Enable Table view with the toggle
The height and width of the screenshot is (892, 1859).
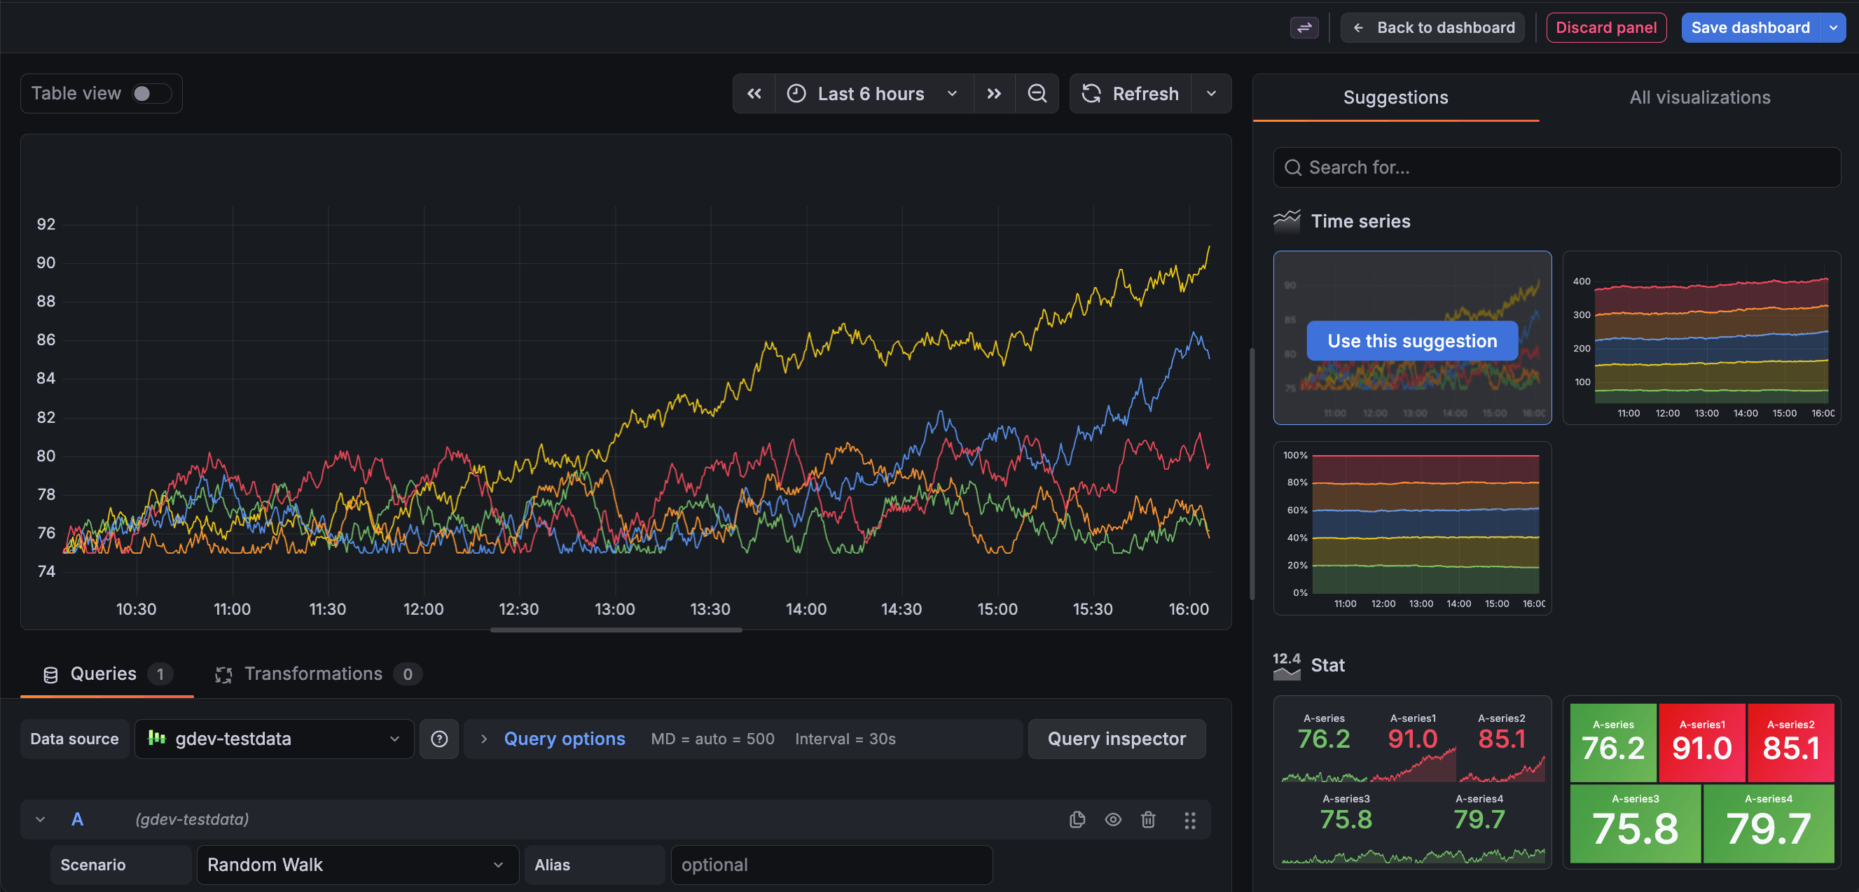point(150,93)
